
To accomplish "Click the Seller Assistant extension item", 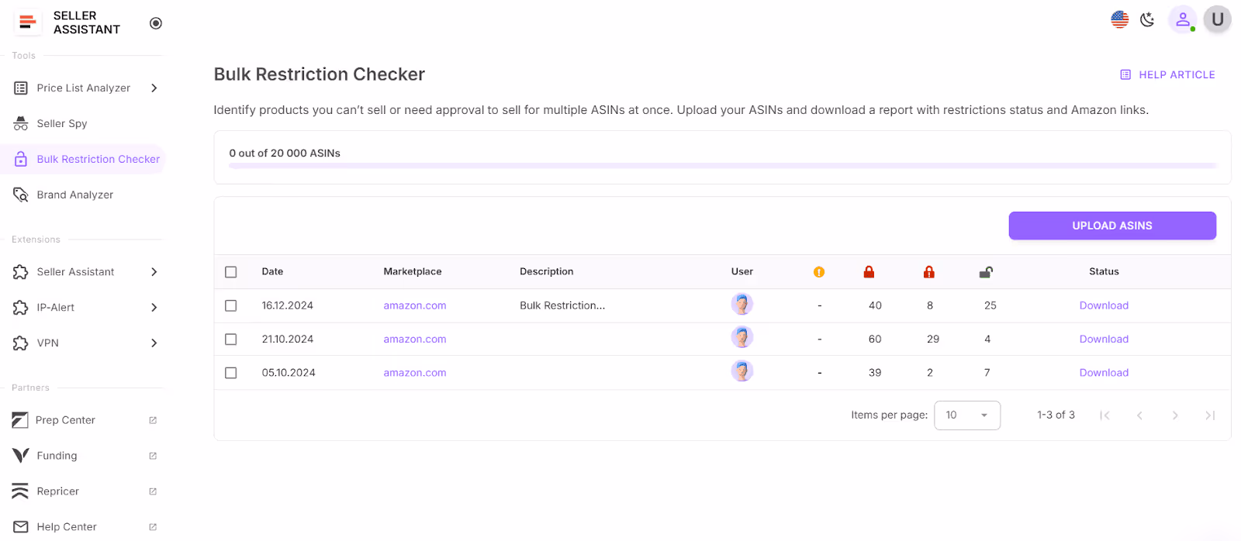I will click(x=75, y=272).
